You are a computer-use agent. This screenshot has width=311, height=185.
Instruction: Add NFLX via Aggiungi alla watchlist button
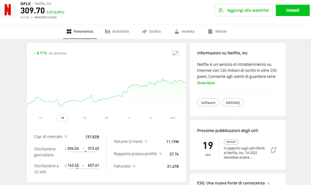(243, 10)
